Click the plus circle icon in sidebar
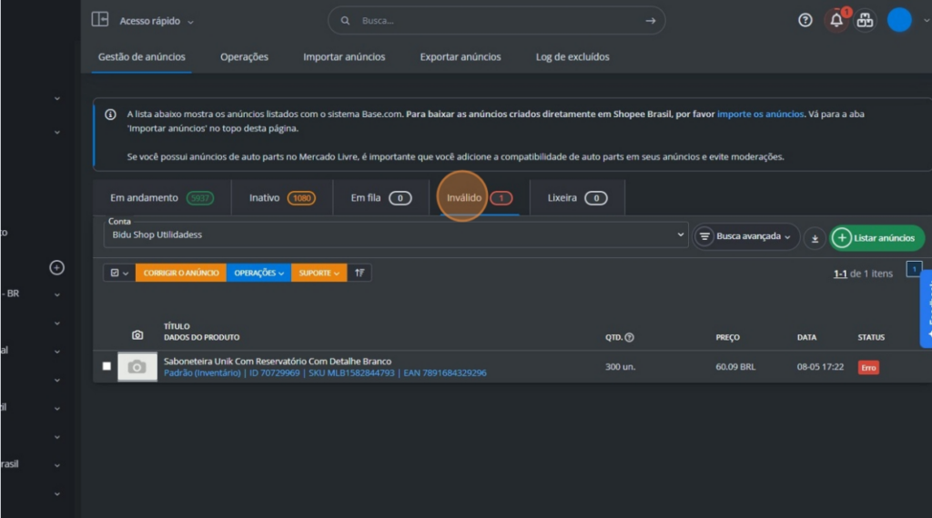This screenshot has height=518, width=932. (x=56, y=267)
